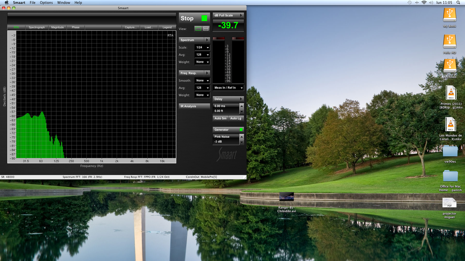The height and width of the screenshot is (261, 465).
Task: Stop the measurement with the Stop button
Action: point(194,18)
